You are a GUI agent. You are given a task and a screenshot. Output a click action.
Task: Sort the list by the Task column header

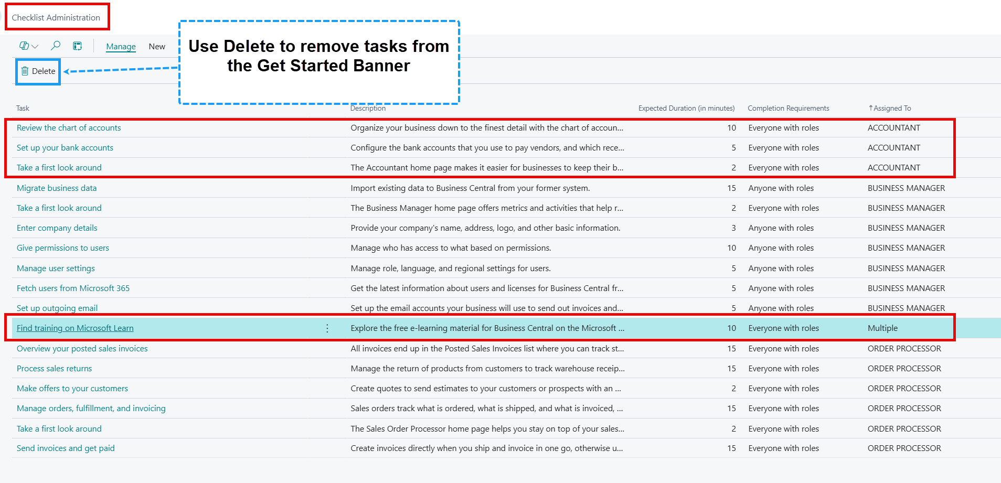click(23, 108)
